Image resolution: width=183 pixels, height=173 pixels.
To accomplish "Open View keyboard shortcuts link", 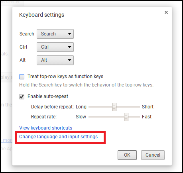I will coord(46,128).
